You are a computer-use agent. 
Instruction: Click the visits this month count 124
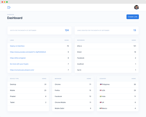67,30
